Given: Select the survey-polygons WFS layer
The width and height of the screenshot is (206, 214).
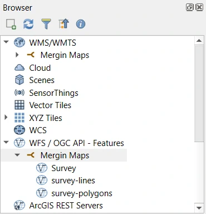Looking at the screenshot, I should point(82,193).
